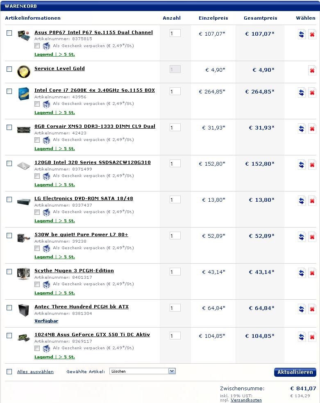Click Artikelnummer: 8375815 text
Screen dimensions: 320x403
coord(63,39)
